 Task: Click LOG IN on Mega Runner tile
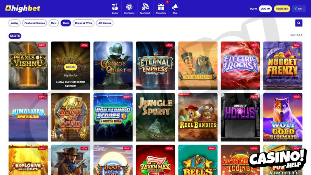(71, 67)
